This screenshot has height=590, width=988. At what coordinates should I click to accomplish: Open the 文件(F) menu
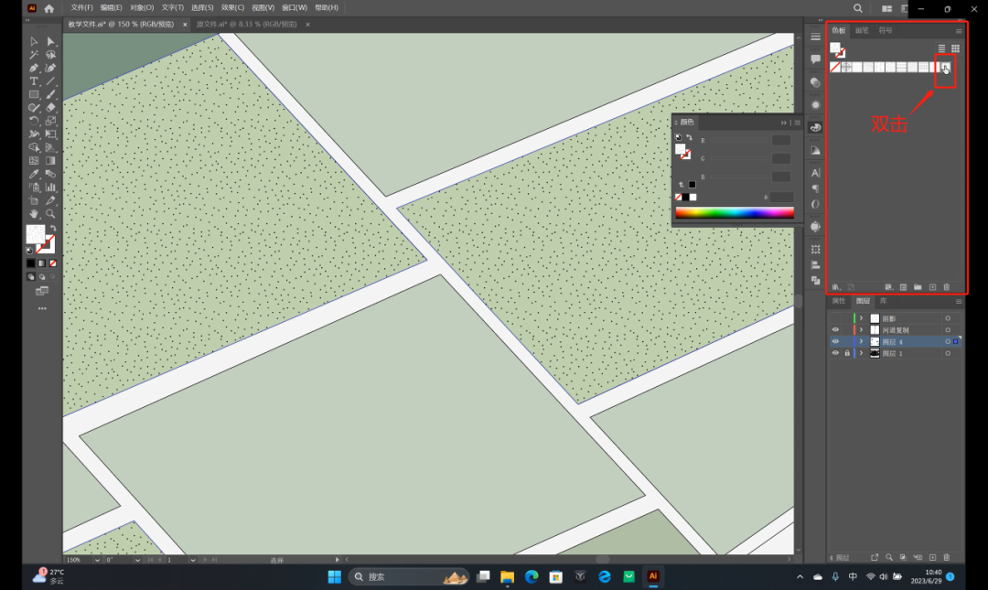[x=82, y=8]
